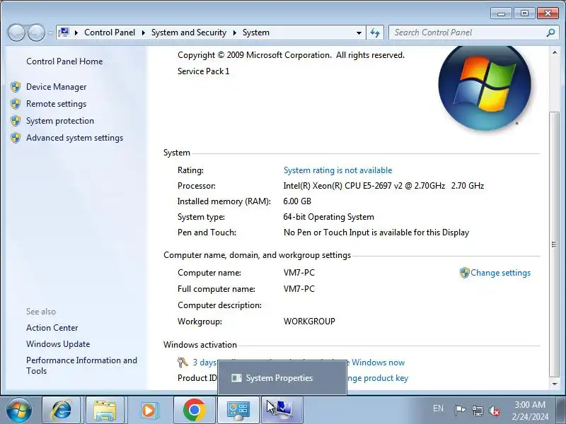Launch Google Chrome from taskbar

click(x=194, y=410)
